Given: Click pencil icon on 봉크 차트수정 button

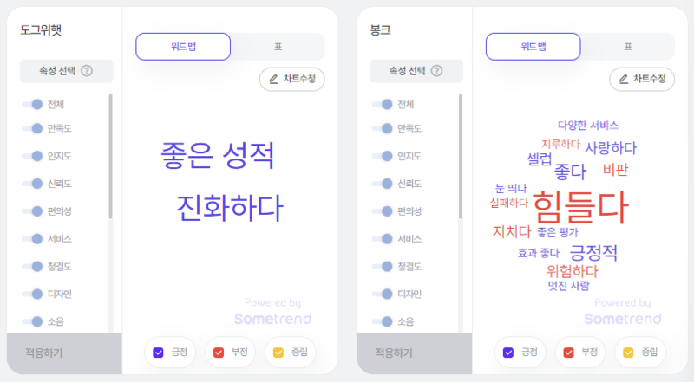Looking at the screenshot, I should coord(624,79).
